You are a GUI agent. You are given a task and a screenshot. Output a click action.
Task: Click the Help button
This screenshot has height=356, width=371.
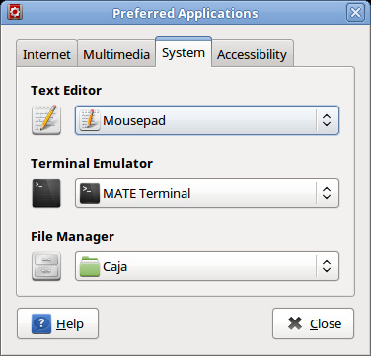pos(57,323)
